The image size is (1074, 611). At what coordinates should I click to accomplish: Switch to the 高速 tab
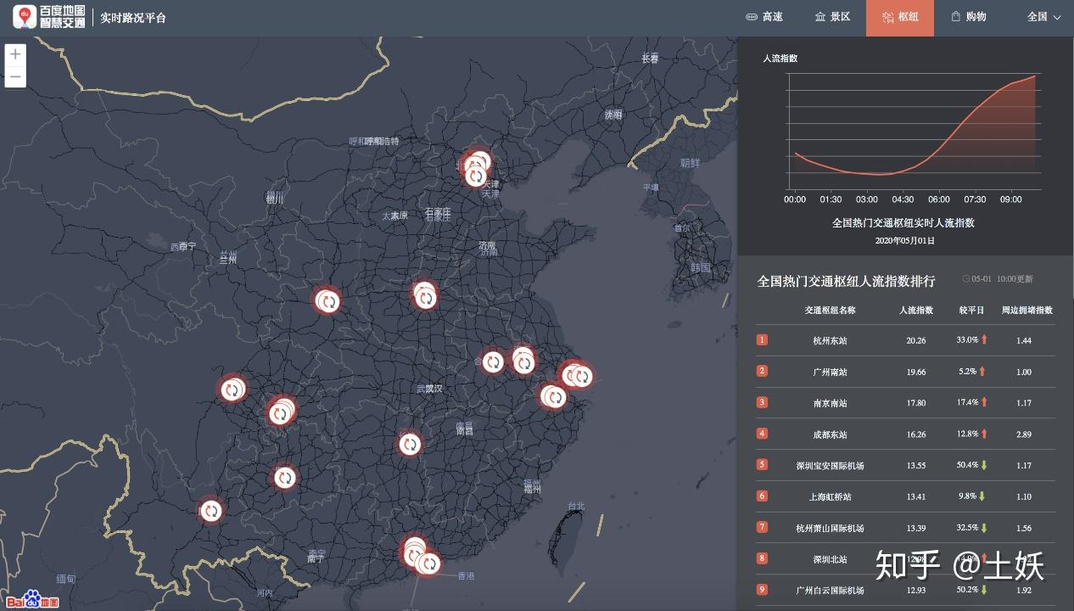pyautogui.click(x=764, y=17)
